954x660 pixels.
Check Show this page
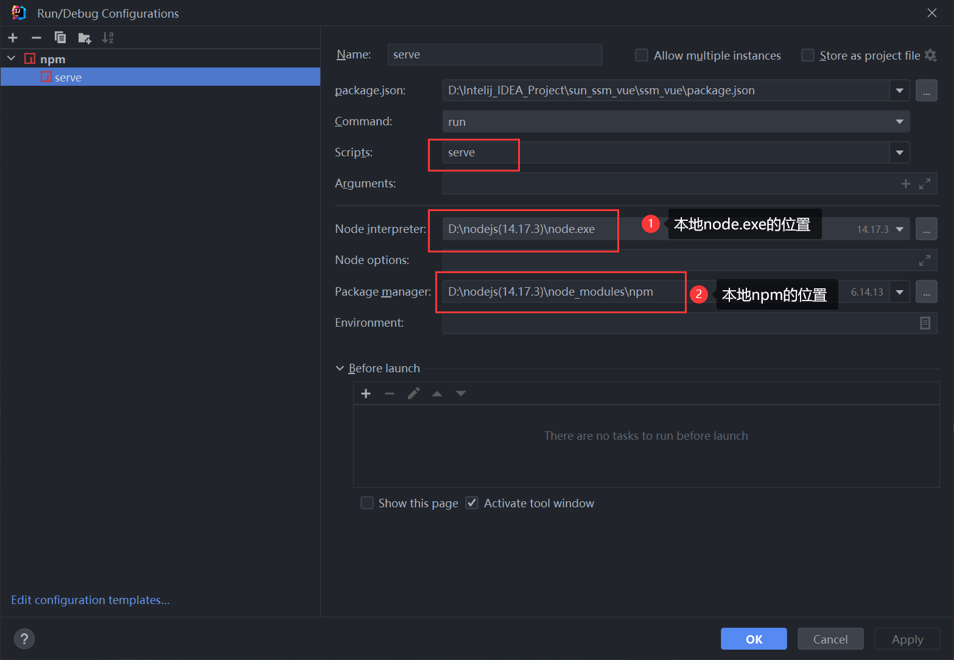click(x=367, y=503)
